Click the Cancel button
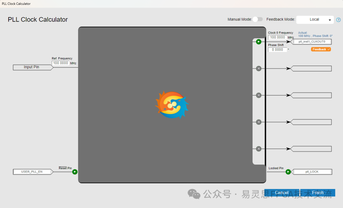Screen dimensions: 343x208 click(x=282, y=192)
